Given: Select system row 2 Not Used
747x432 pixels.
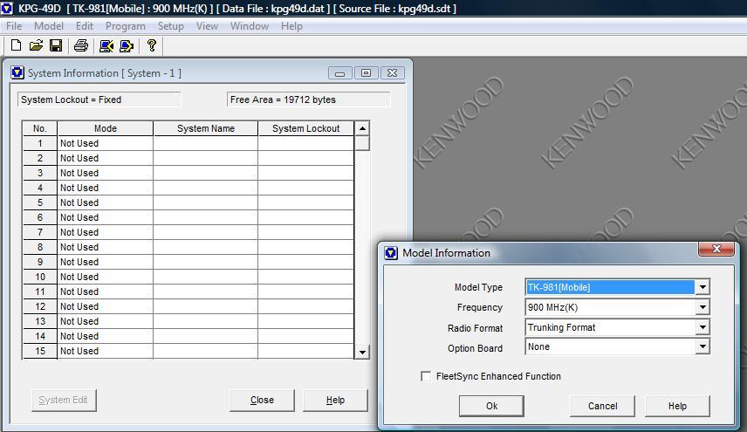Looking at the screenshot, I should pos(105,158).
